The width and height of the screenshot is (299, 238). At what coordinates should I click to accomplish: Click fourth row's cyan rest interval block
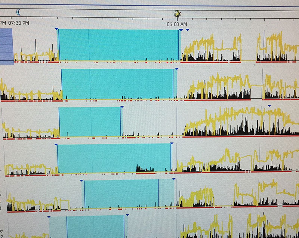114,158
